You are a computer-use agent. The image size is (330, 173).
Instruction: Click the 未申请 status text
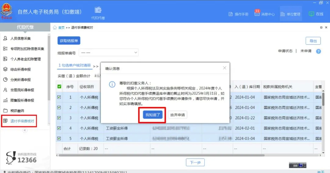click(x=306, y=51)
